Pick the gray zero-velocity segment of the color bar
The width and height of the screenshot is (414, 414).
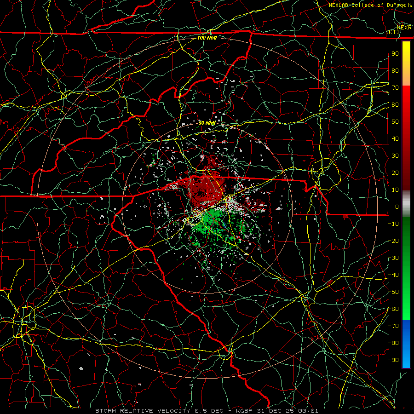coord(406,204)
